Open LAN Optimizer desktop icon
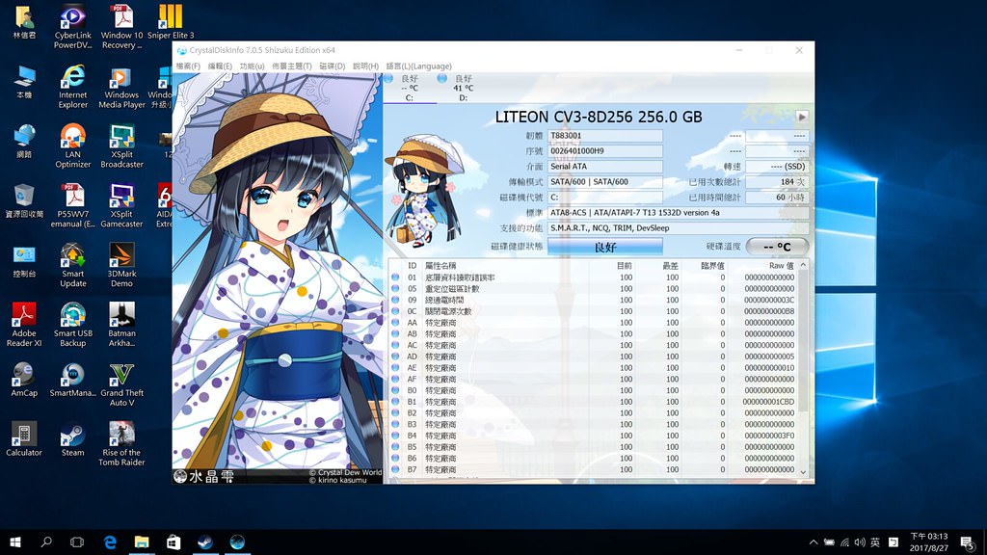This screenshot has width=987, height=555. coord(73,146)
